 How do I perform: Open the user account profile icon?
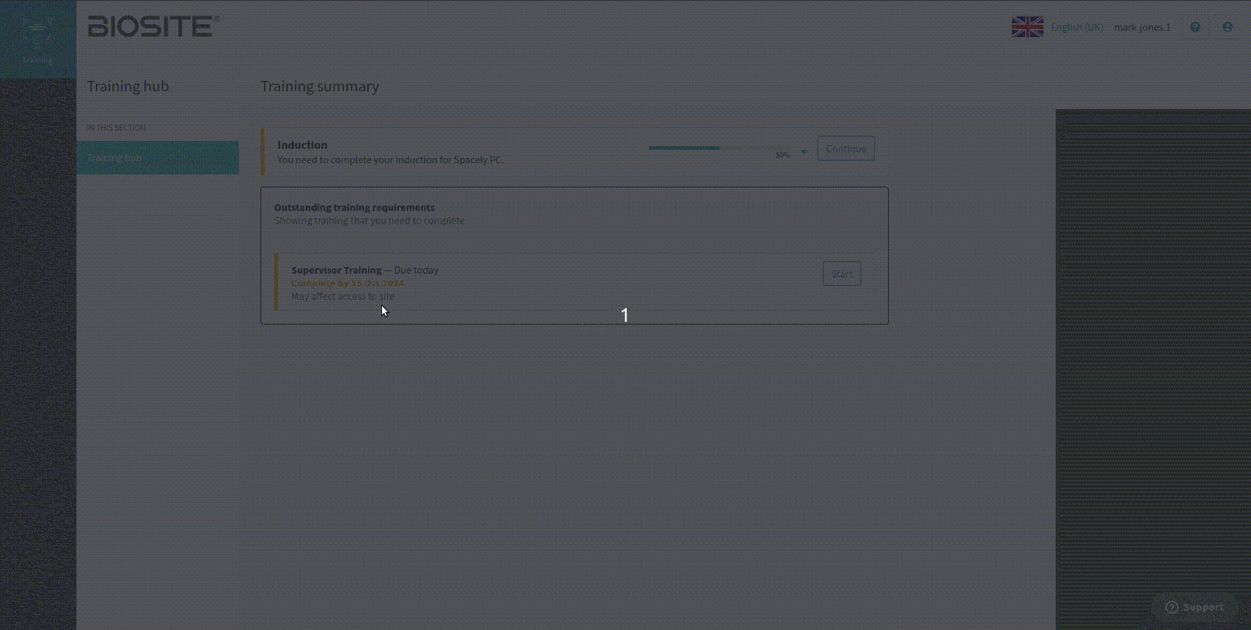point(1227,27)
